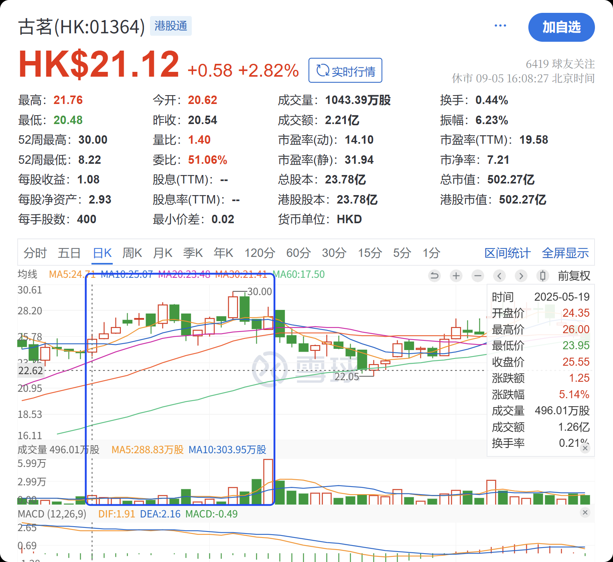
Task: Zoom in chart with plus icon
Action: pos(456,276)
